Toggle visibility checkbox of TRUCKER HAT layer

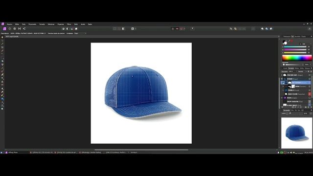coord(310,75)
